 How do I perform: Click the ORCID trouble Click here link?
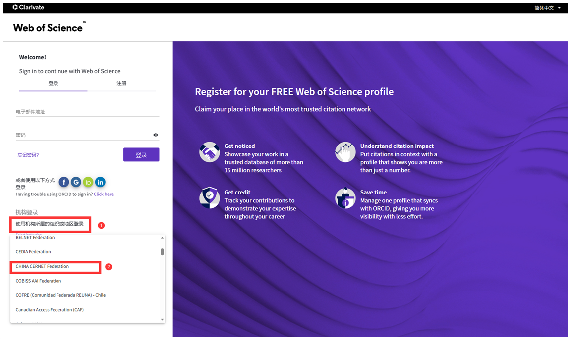104,194
